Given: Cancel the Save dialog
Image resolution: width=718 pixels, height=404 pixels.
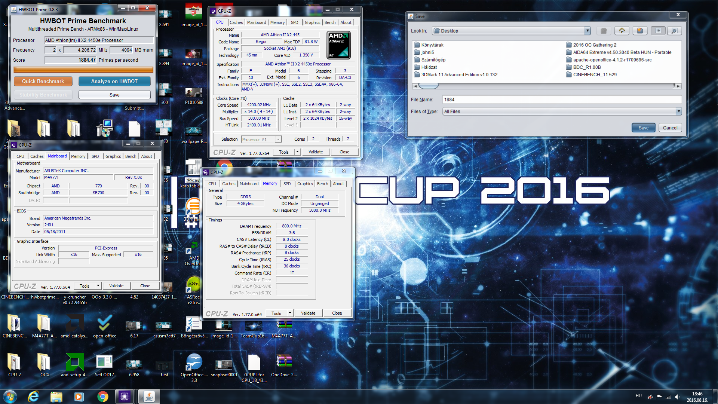Looking at the screenshot, I should [x=670, y=128].
